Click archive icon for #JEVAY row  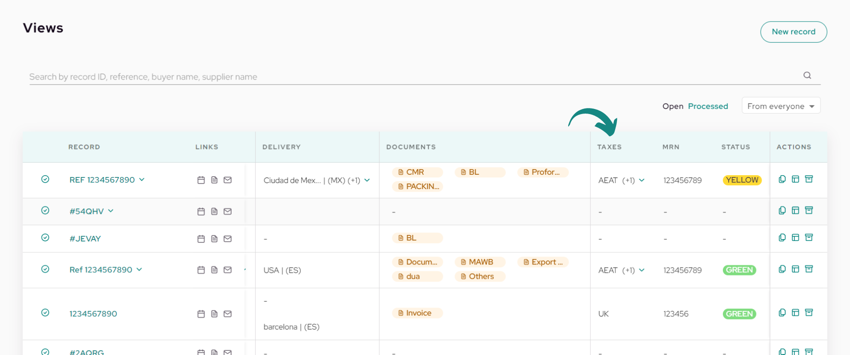(809, 237)
